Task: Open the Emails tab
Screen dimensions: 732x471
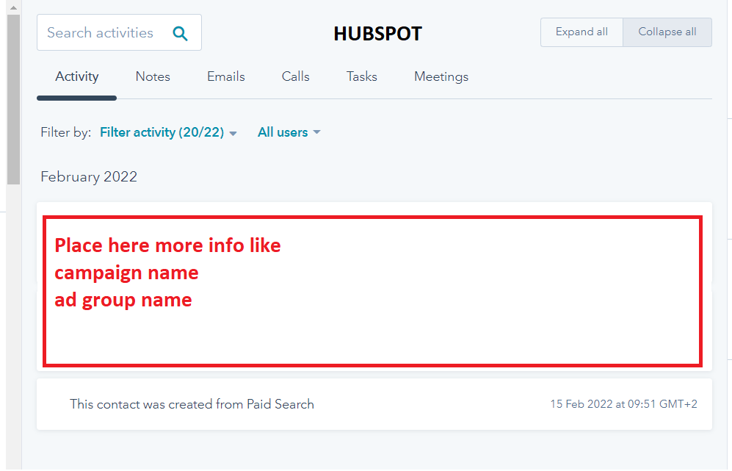Action: [x=226, y=76]
